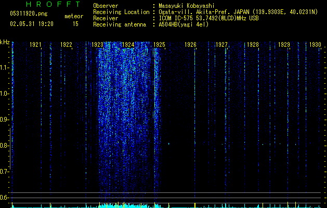Click the 0.7 kHz axis label
This screenshot has width=327, height=208.
click(x=5, y=172)
